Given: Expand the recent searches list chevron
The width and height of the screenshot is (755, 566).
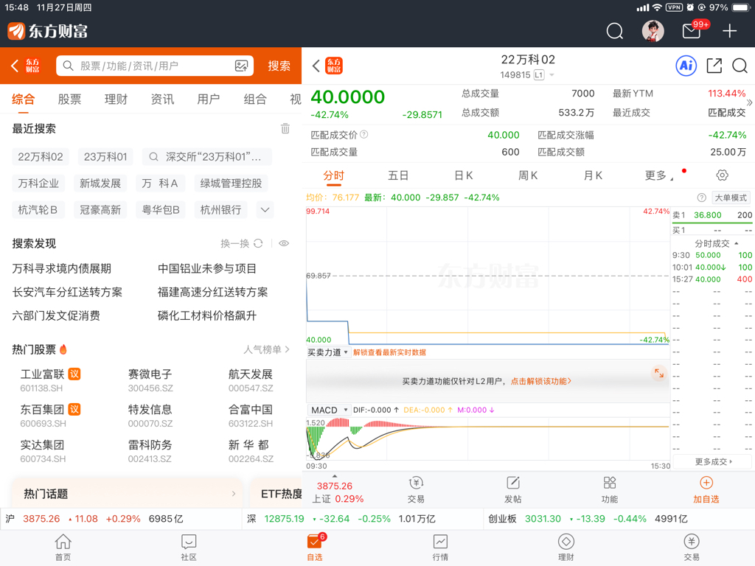Looking at the screenshot, I should click(265, 210).
